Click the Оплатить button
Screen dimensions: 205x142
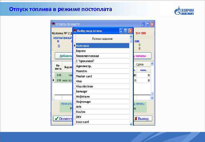(63, 119)
